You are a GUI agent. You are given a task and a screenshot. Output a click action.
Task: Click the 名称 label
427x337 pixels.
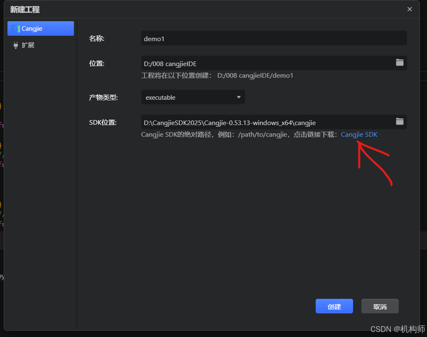click(97, 38)
